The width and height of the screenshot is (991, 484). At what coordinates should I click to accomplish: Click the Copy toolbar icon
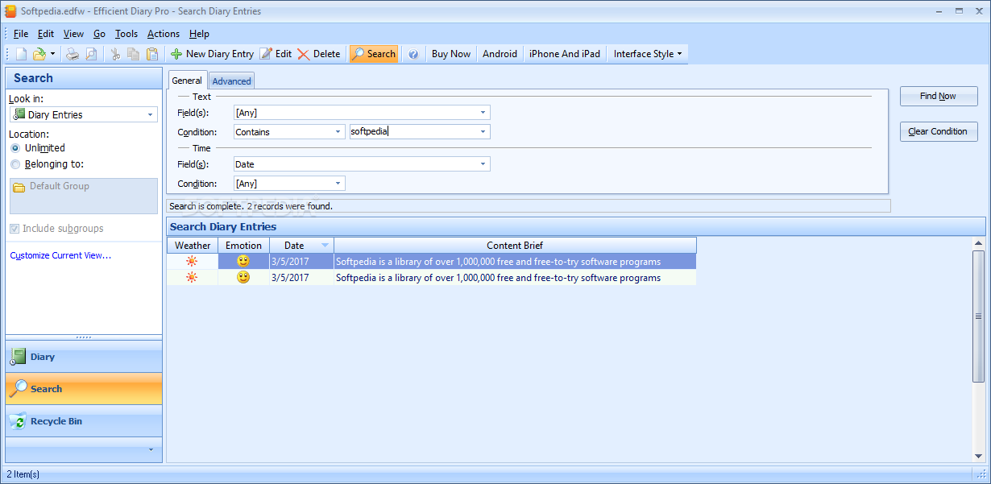134,54
